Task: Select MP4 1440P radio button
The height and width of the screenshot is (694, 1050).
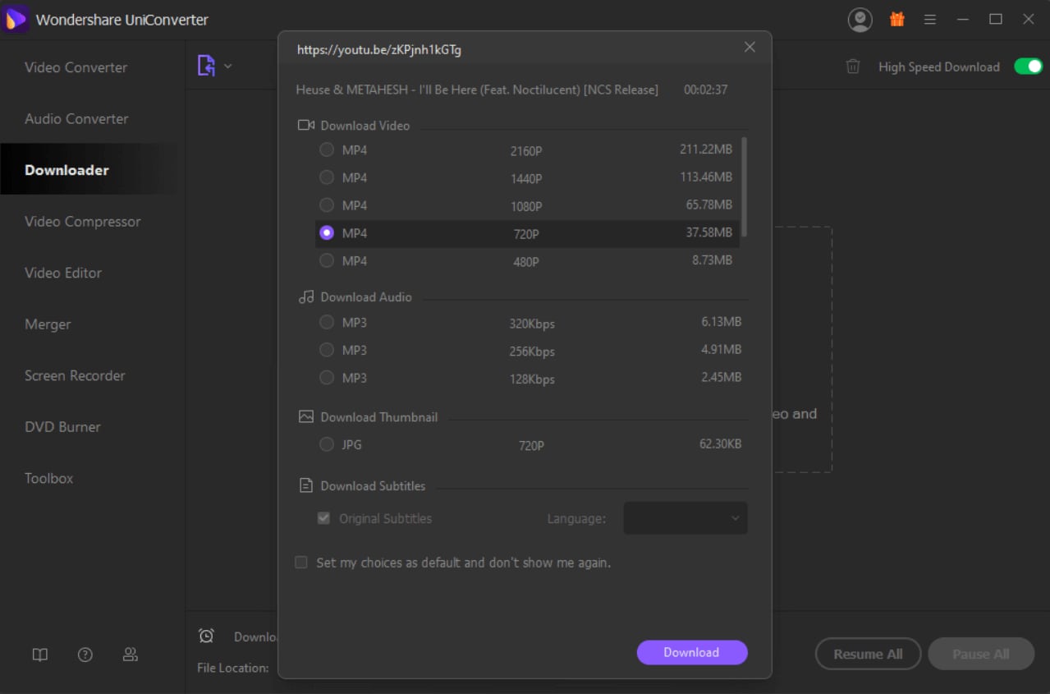Action: [327, 177]
